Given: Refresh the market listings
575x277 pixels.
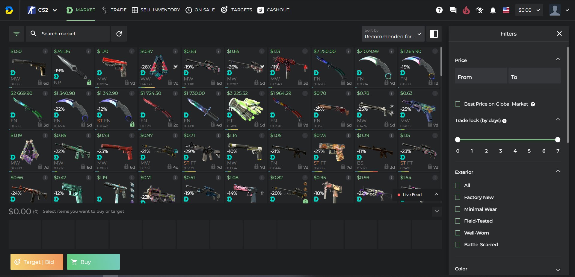Looking at the screenshot, I should click(x=119, y=34).
